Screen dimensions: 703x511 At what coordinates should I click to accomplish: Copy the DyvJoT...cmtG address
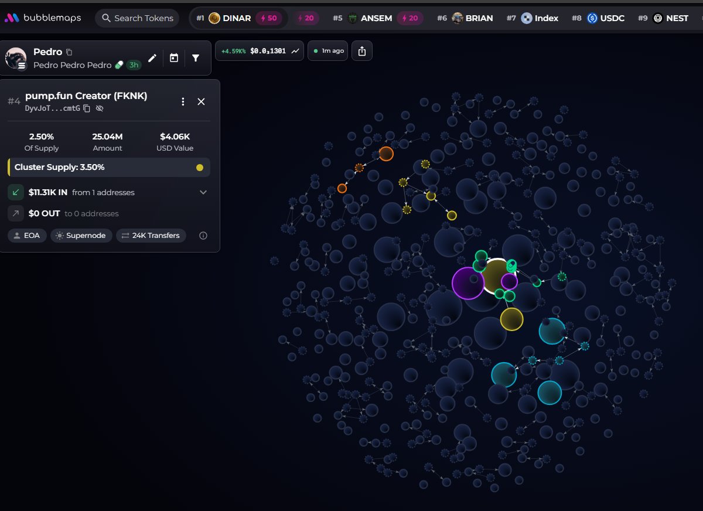point(87,108)
